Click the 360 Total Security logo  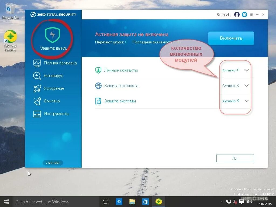coord(53,15)
